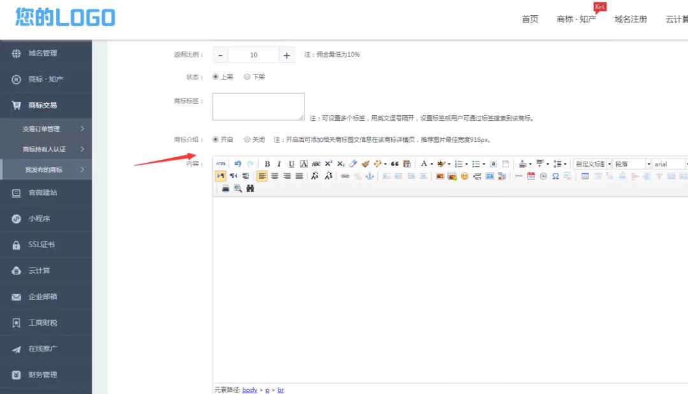Increase 返佣比例 with plus button
Viewport: 688px width, 394px height.
coord(287,55)
